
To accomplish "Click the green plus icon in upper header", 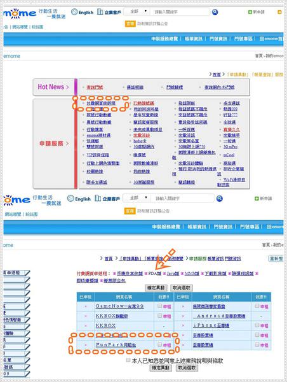I will click(x=250, y=12).
